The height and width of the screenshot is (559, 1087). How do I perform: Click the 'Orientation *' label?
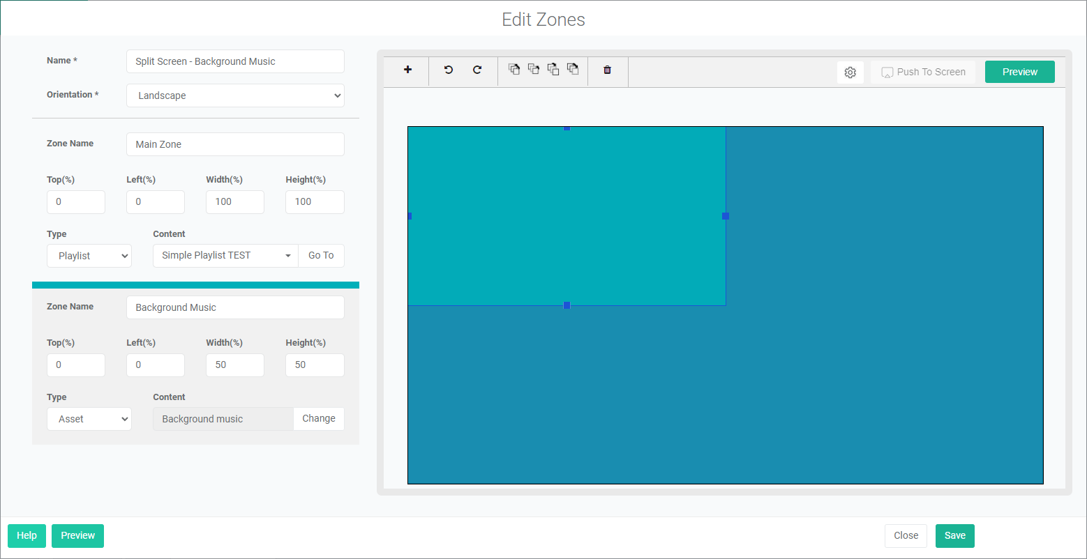(x=73, y=95)
